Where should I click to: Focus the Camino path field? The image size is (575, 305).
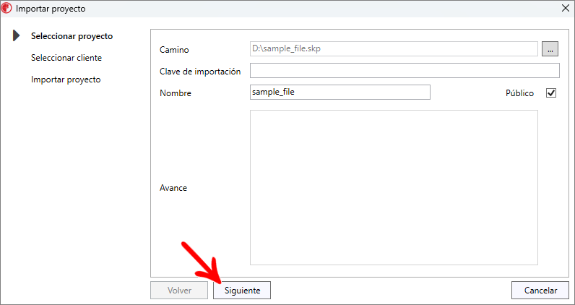point(394,49)
